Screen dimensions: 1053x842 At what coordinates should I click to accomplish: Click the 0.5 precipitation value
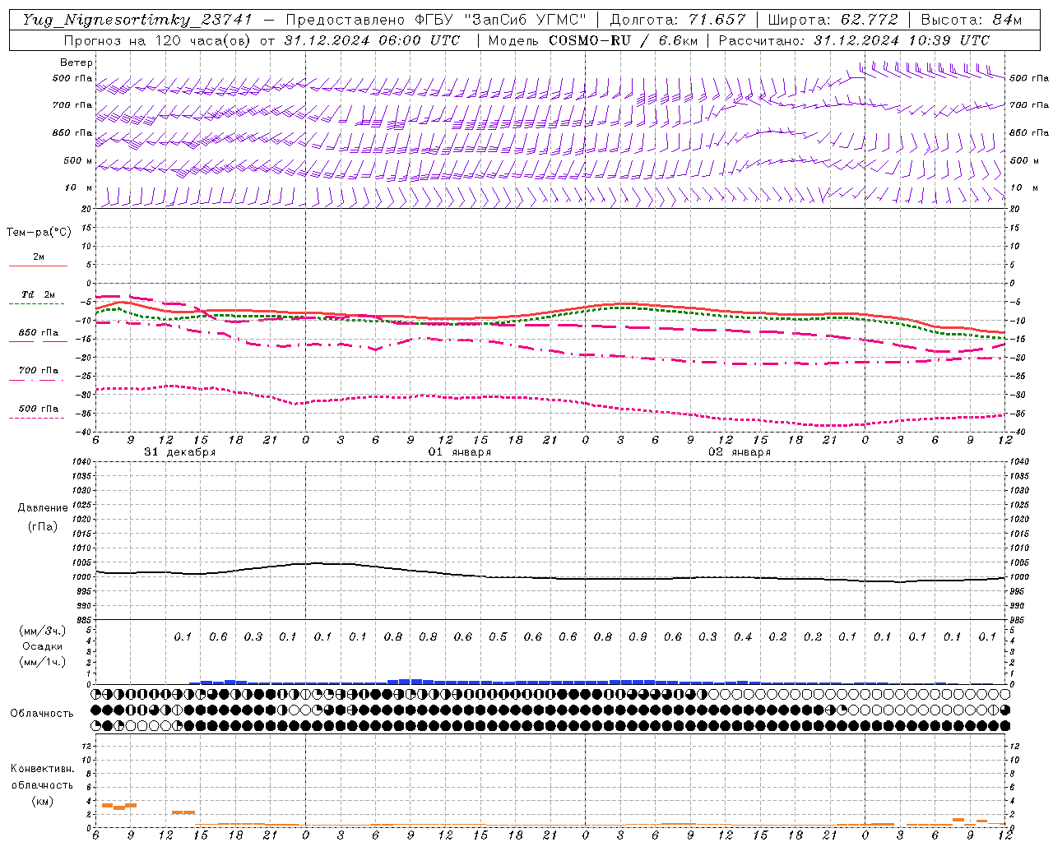coord(498,636)
